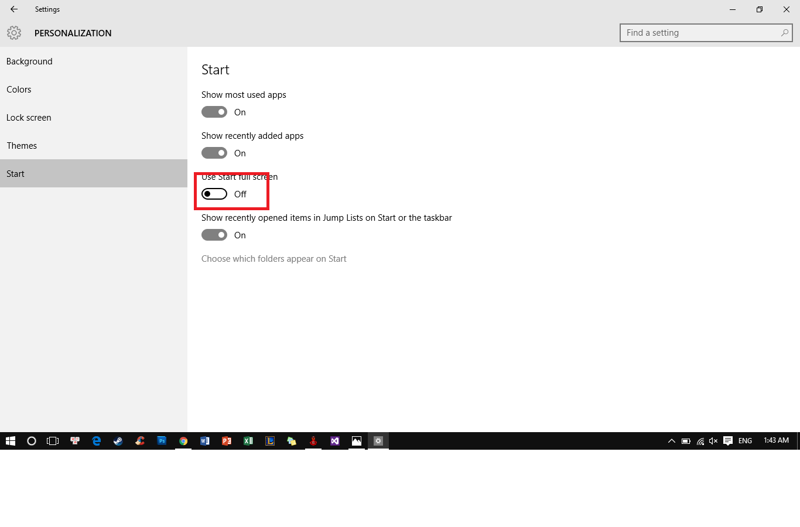The width and height of the screenshot is (800, 527).
Task: Open the yellow-green overlapping squares taskbar icon
Action: [x=292, y=441]
